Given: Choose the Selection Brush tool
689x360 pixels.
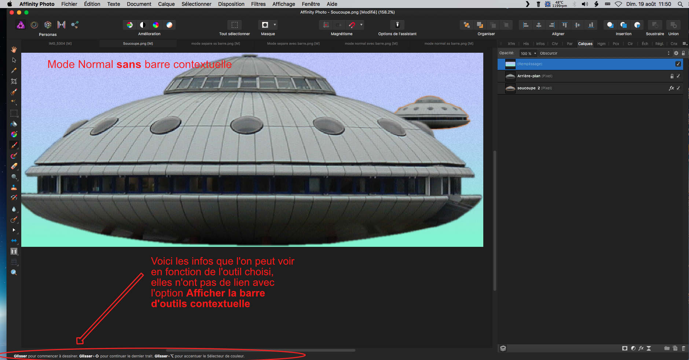Looking at the screenshot, I should click(14, 92).
